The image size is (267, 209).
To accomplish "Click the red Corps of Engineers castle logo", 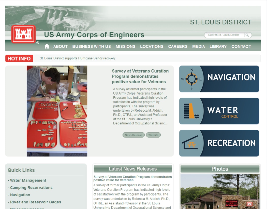I will [x=23, y=34].
